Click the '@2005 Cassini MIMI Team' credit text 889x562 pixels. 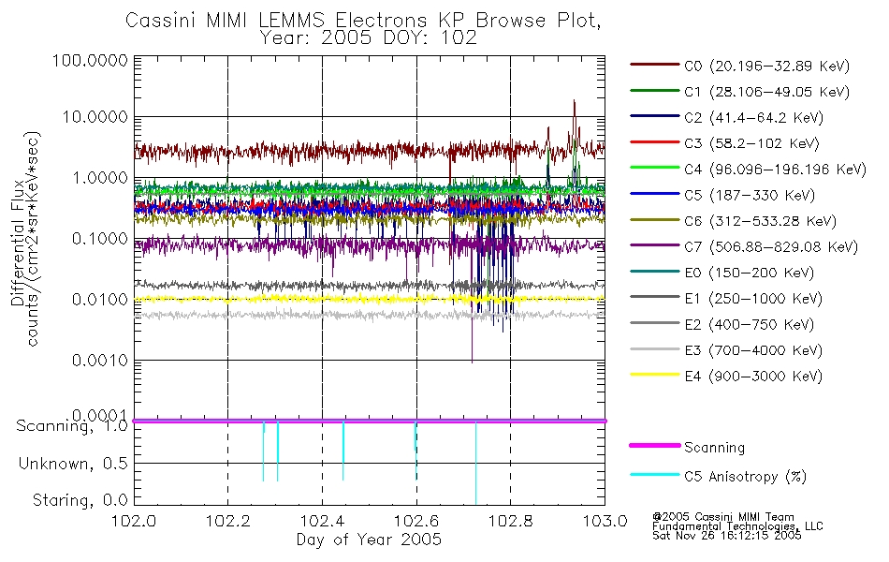pos(722,517)
